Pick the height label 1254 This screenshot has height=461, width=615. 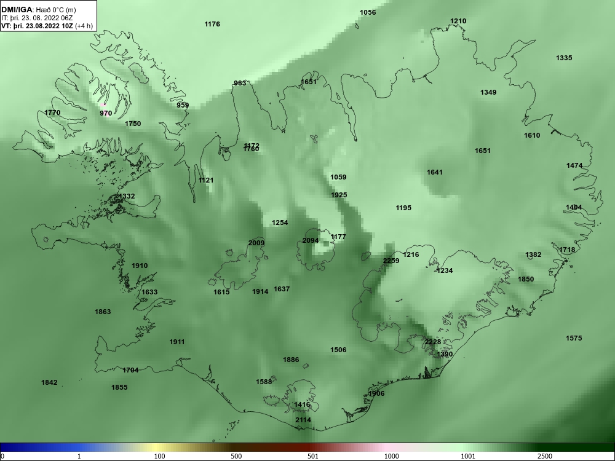click(x=280, y=223)
